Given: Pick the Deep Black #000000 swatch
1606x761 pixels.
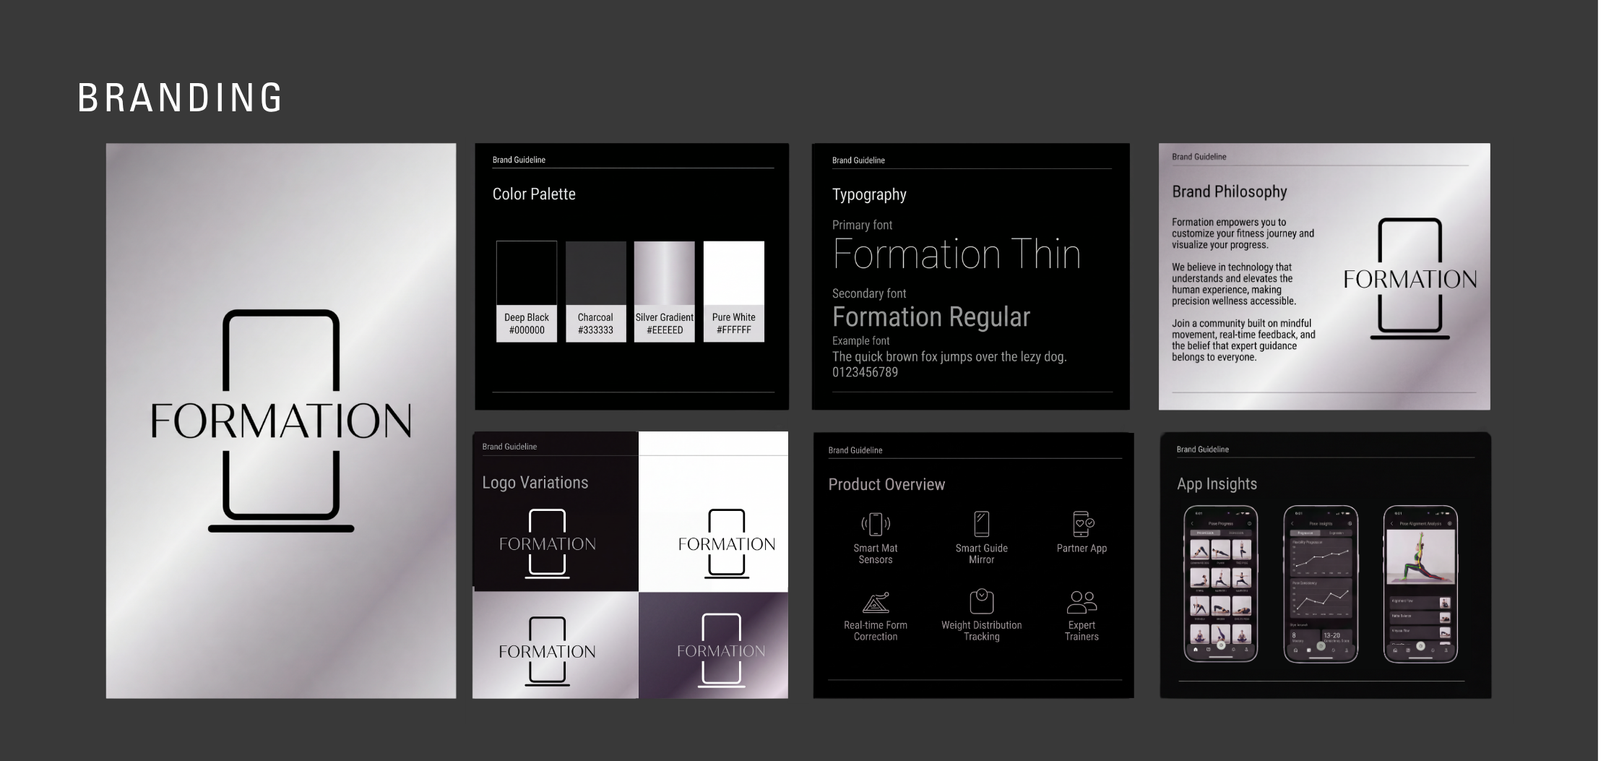Looking at the screenshot, I should coord(527,291).
